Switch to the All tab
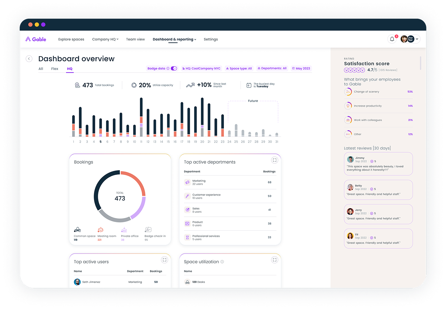The width and height of the screenshot is (446, 309). [x=41, y=69]
